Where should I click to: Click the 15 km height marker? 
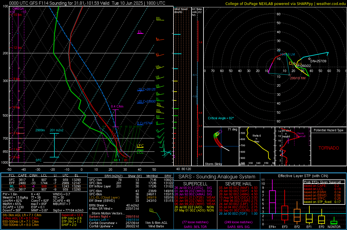(17, 15)
